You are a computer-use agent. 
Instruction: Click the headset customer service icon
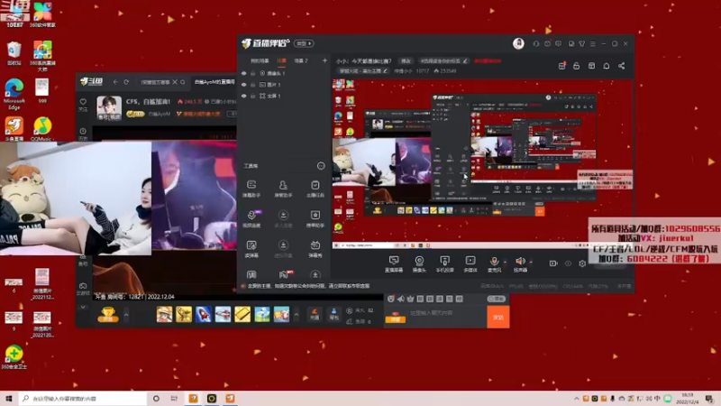click(x=535, y=43)
